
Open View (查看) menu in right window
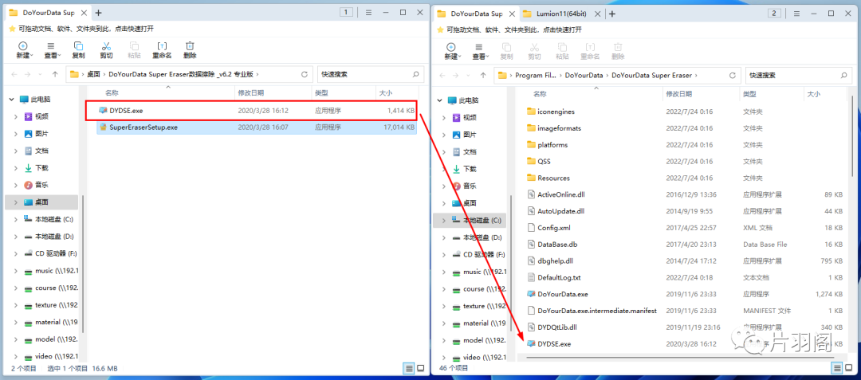[479, 51]
